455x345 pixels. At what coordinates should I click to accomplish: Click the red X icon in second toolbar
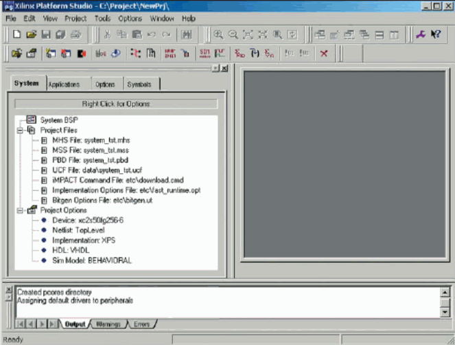[x=324, y=53]
